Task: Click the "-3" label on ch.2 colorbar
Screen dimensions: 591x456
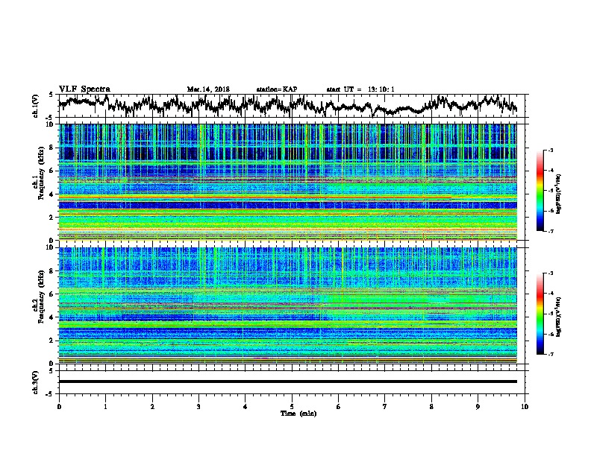Action: [550, 273]
